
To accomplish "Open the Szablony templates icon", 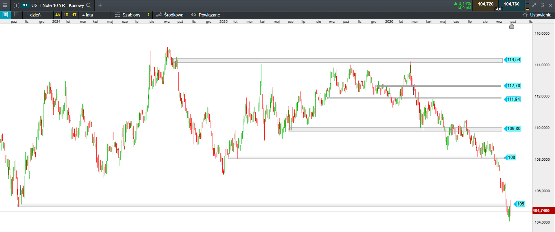I will pos(117,15).
